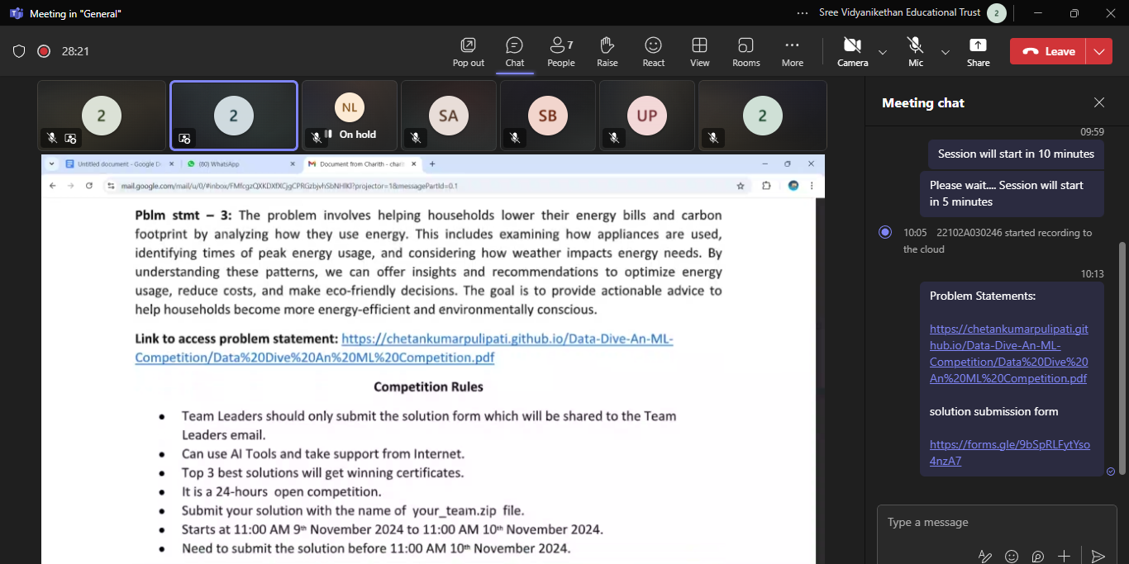This screenshot has width=1129, height=564.
Task: Open the View layout options
Action: pyautogui.click(x=699, y=51)
